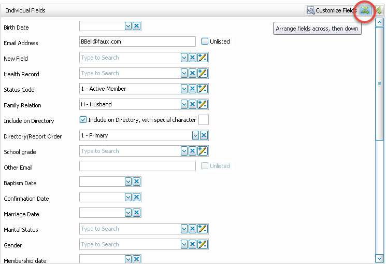
Task: Click the Email Address text field
Action: [x=137, y=41]
